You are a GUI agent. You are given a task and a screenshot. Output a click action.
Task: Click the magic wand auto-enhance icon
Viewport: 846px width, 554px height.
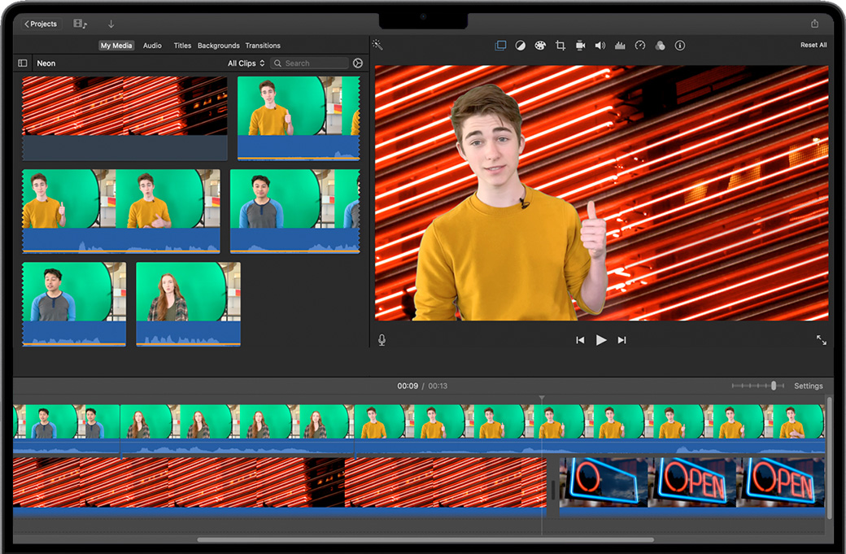point(377,46)
